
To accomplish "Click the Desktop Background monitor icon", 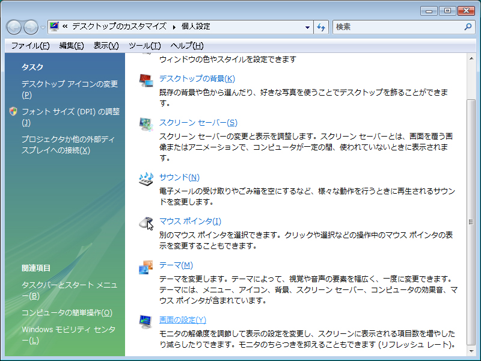I will [146, 81].
